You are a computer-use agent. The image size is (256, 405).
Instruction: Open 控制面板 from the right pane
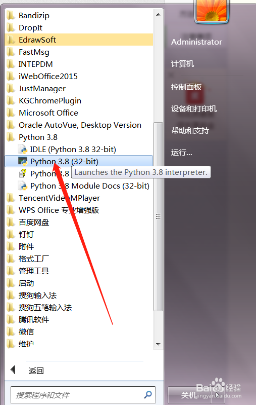pos(186,87)
